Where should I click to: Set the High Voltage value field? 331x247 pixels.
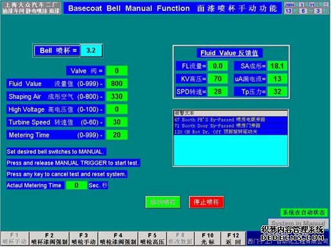pos(117,109)
